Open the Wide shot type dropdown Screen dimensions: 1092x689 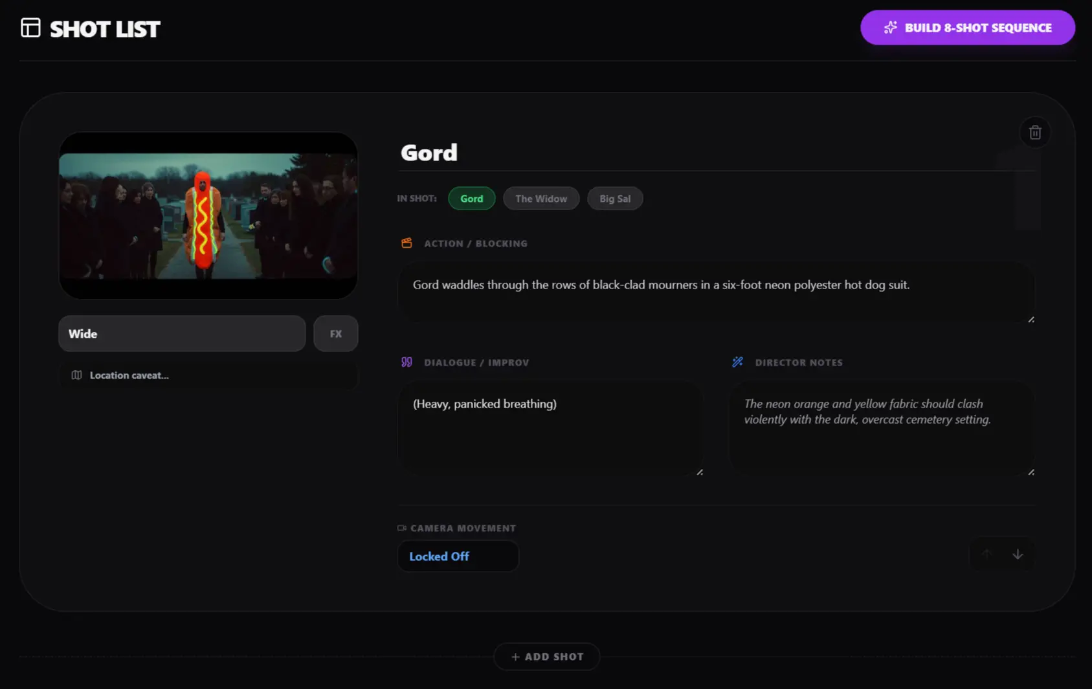click(182, 334)
